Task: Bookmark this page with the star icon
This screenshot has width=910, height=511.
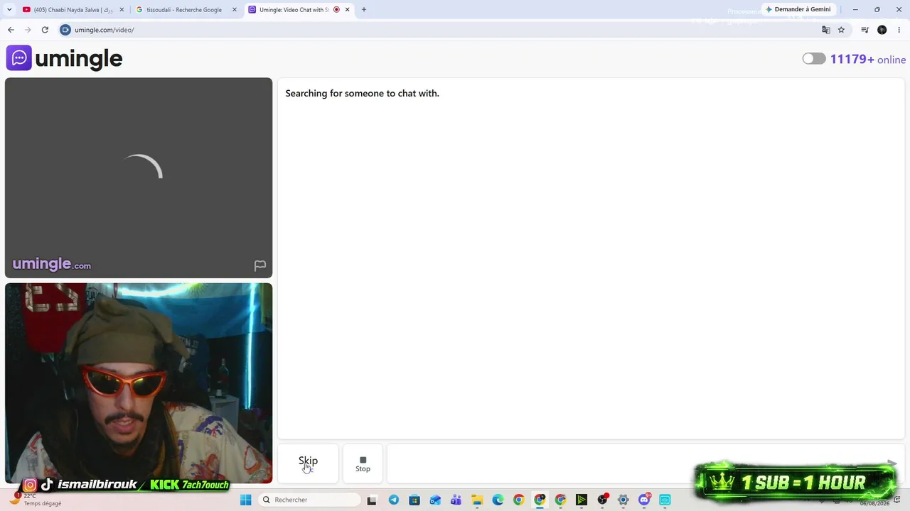Action: pos(841,30)
